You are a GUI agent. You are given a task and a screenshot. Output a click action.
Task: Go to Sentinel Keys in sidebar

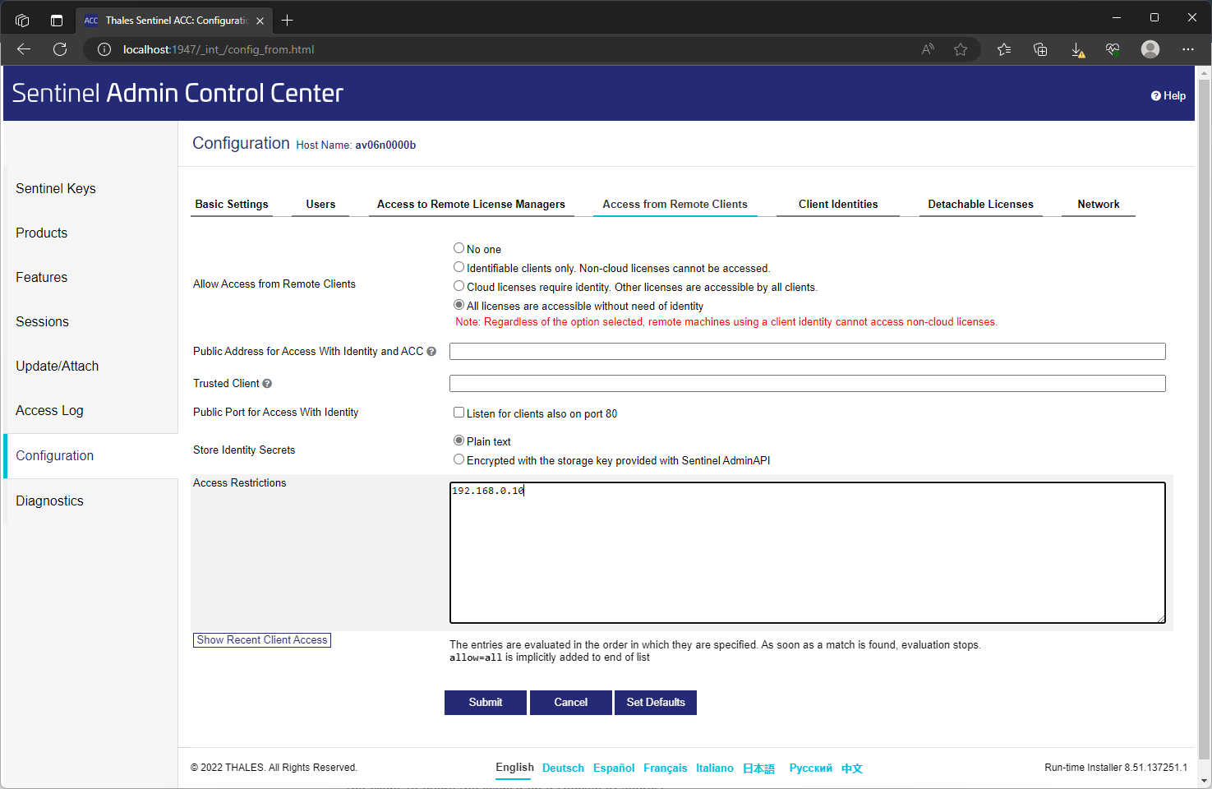[56, 188]
